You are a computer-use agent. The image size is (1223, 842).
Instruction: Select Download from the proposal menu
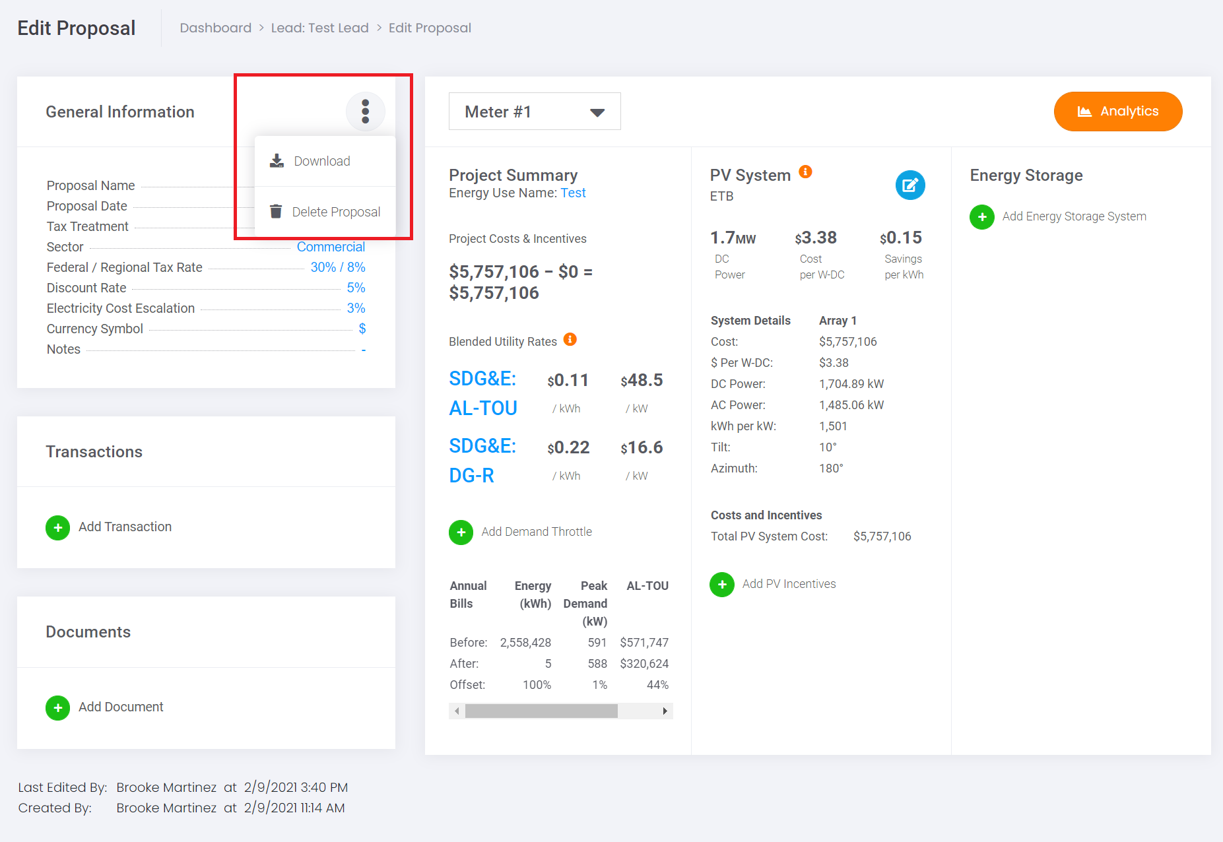[x=321, y=160]
